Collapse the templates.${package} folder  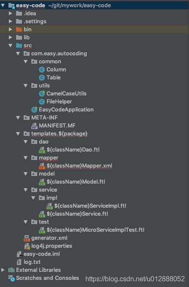click(18, 134)
